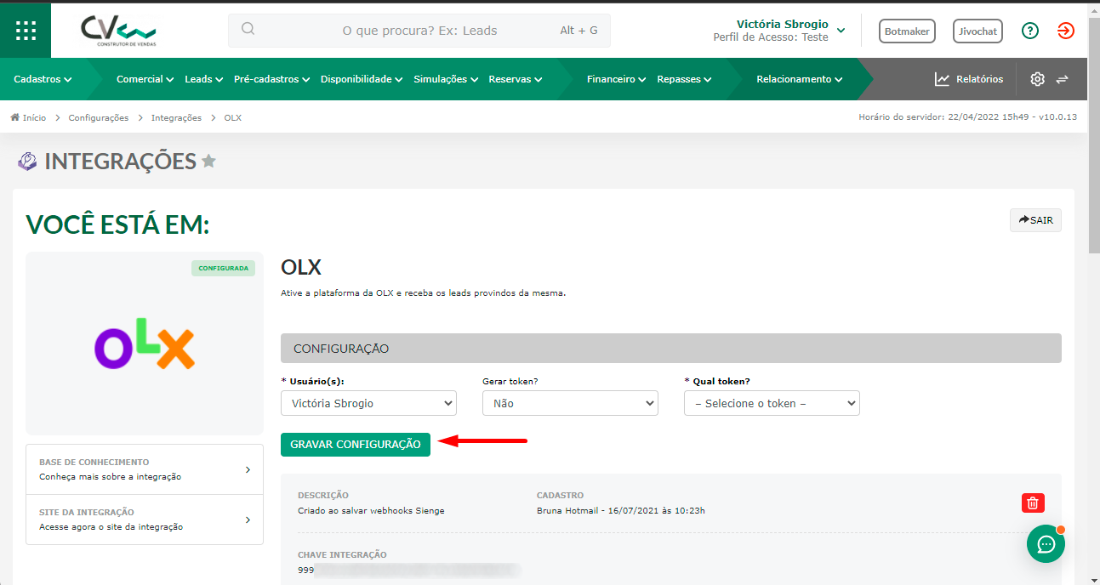Open the Disponibilidade menu
This screenshot has width=1100, height=585.
362,79
